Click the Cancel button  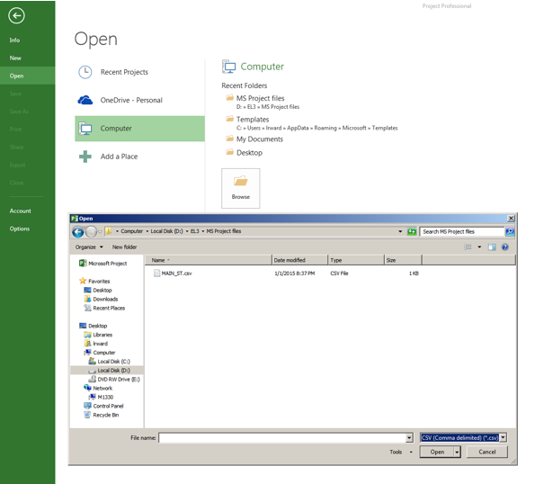pos(486,452)
